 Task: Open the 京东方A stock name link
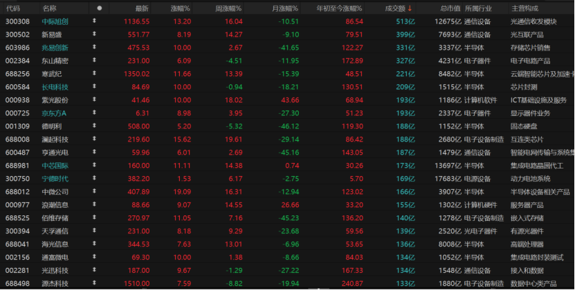54,113
